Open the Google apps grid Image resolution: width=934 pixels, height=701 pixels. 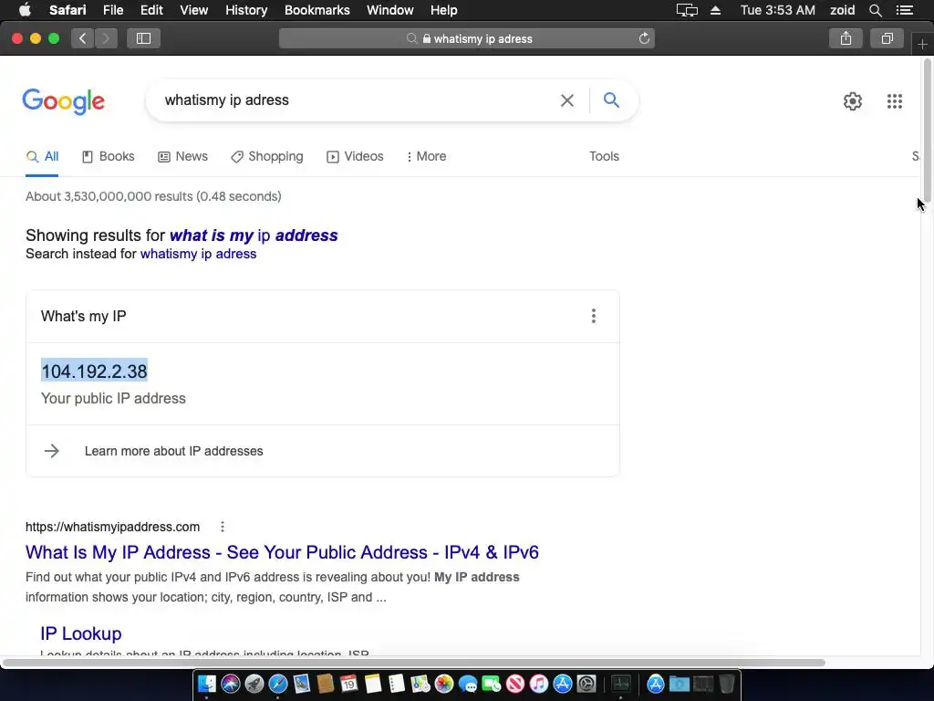[x=894, y=101]
